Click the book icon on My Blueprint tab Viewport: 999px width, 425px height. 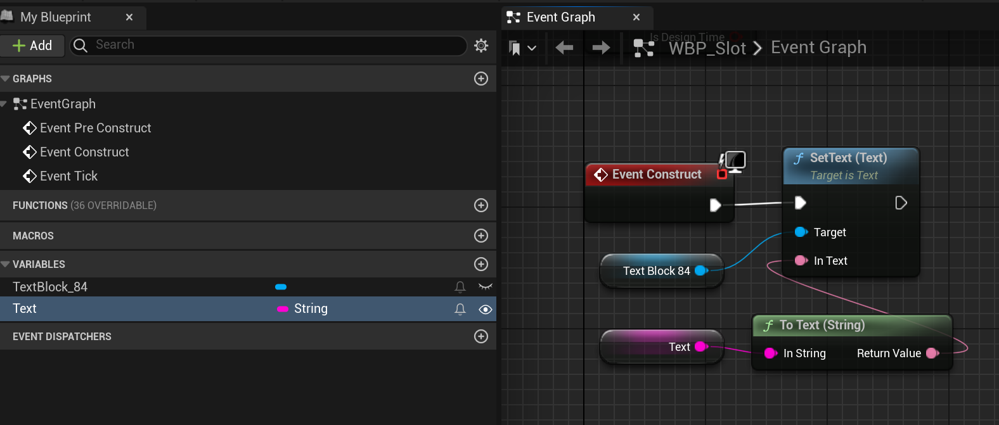(7, 16)
